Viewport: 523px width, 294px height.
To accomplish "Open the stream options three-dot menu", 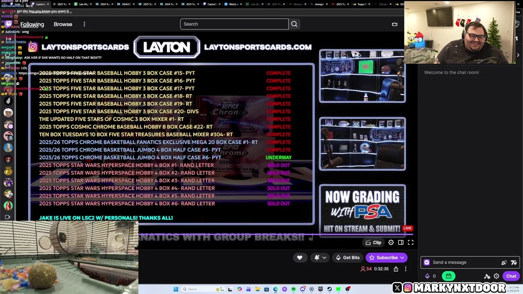I will [x=406, y=269].
